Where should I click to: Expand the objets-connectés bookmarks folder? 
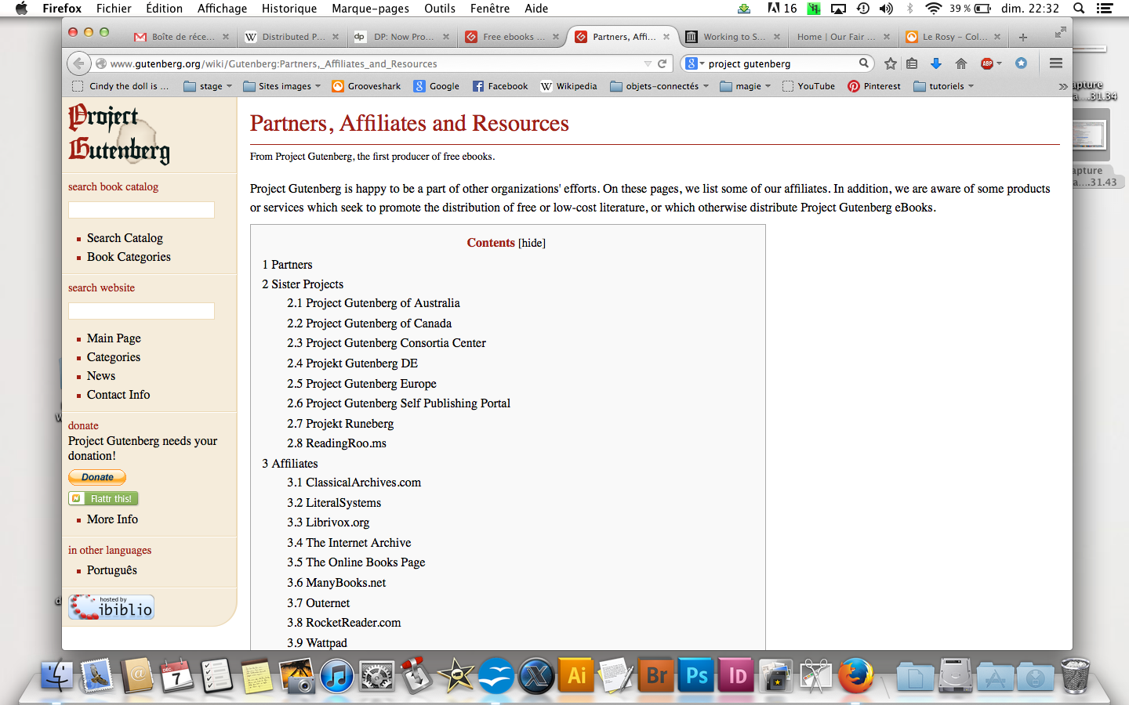click(659, 86)
